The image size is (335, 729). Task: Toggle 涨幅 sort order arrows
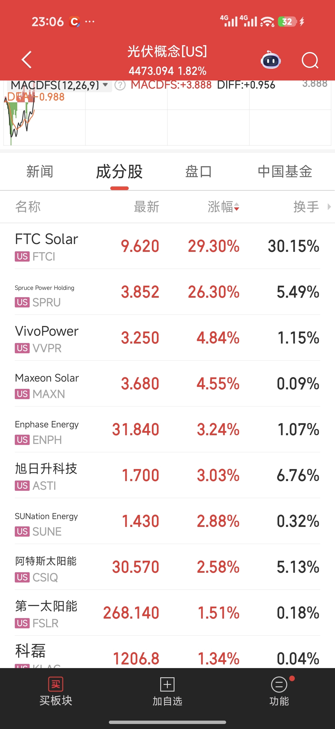[x=236, y=207]
